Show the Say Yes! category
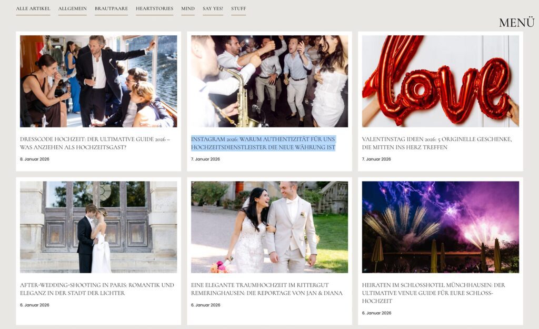Viewport: 539px width, 329px height. 213,8
